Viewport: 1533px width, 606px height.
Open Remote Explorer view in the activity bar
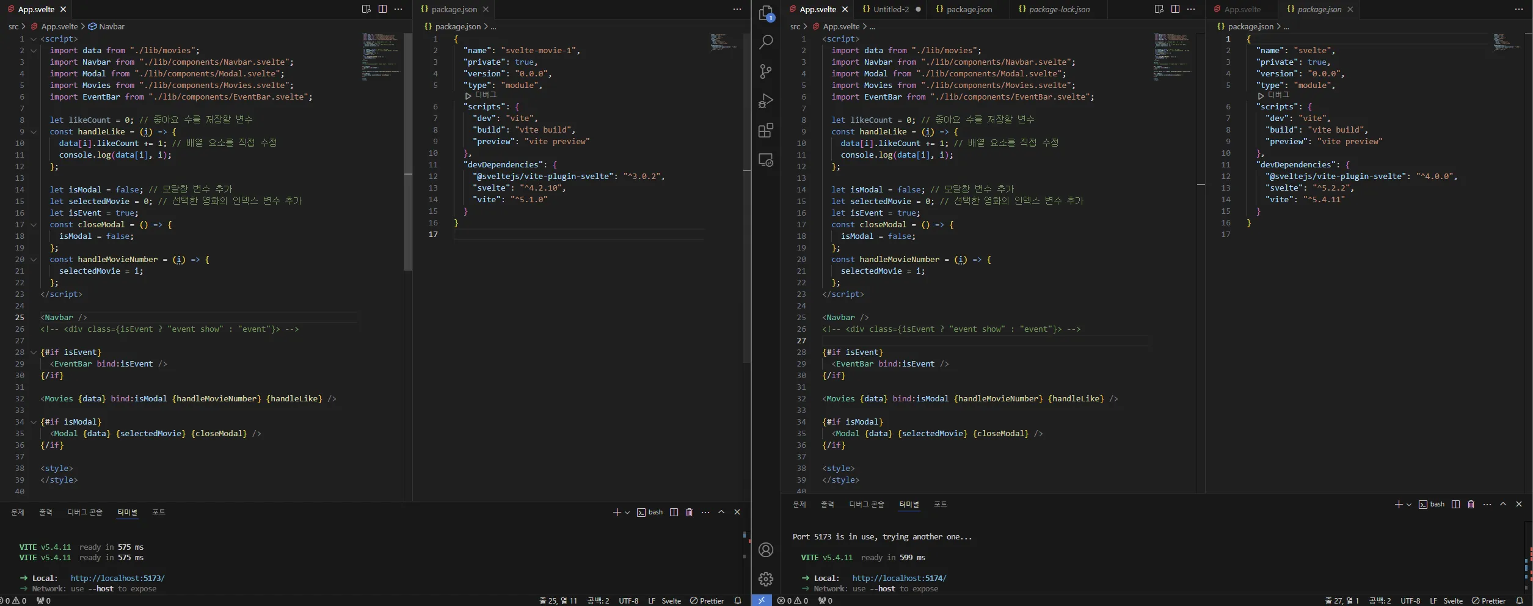[766, 160]
